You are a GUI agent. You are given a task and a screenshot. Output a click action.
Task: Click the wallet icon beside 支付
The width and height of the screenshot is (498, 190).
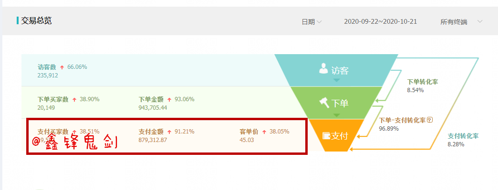point(327,136)
